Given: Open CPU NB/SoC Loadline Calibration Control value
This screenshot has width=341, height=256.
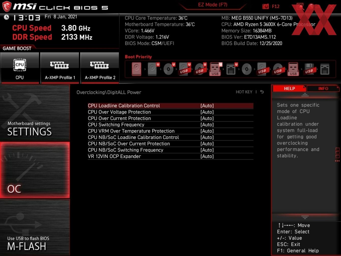Looking at the screenshot, I should [207, 137].
